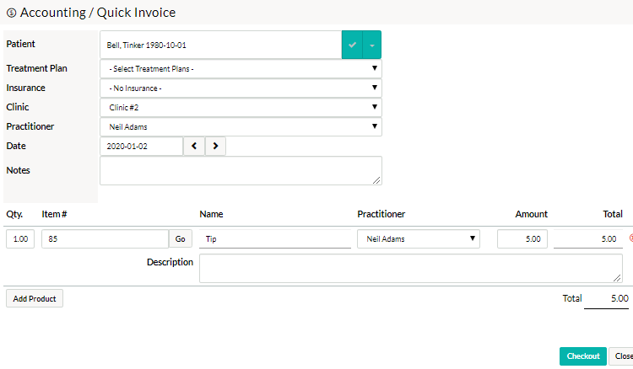Expand the Treatment Plan dropdown
Image resolution: width=633 pixels, height=369 pixels.
click(241, 69)
